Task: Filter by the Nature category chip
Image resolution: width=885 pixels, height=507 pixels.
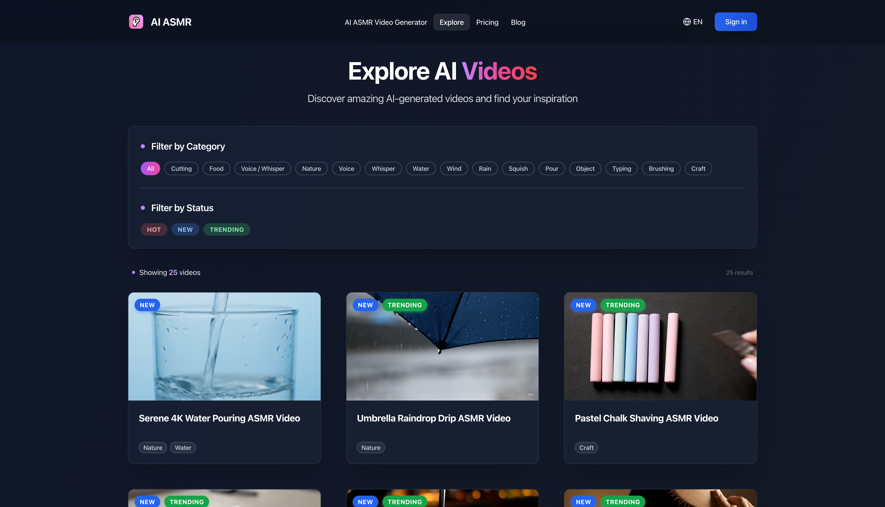Action: (x=311, y=168)
